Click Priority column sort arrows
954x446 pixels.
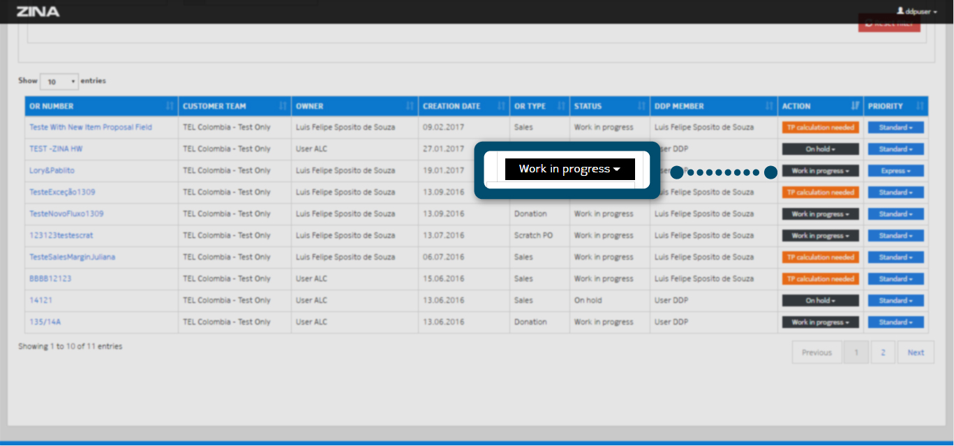[920, 106]
